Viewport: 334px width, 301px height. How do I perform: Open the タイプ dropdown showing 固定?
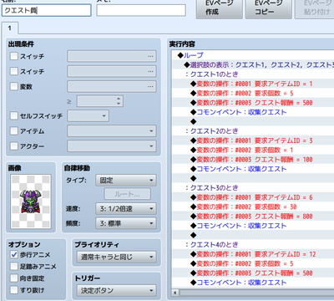[126, 181]
